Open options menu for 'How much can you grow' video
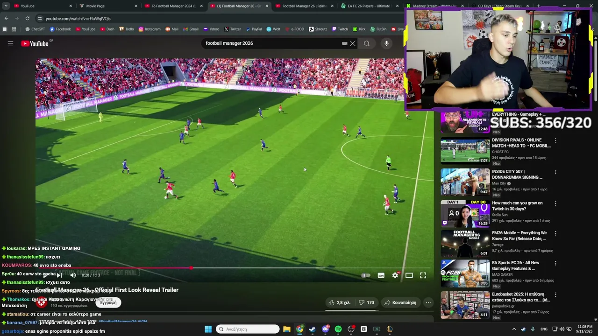598x336 pixels. (555, 203)
